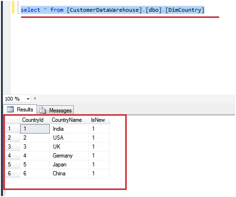This screenshot has width=236, height=197.
Task: Open the 100 % zoom dropdown arrow
Action: point(28,99)
